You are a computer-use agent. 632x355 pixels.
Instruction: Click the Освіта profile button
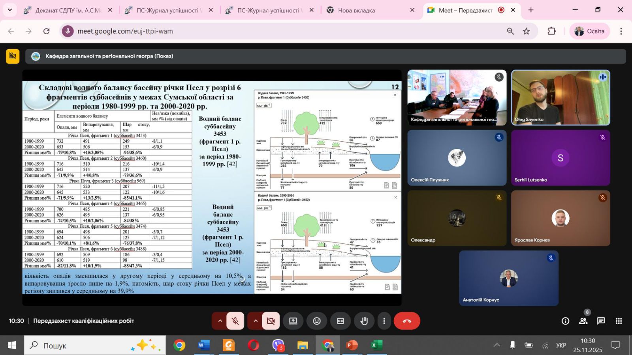click(589, 31)
